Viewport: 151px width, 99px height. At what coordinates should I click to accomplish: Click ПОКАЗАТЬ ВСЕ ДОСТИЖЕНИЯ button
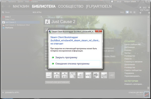pos(57,82)
